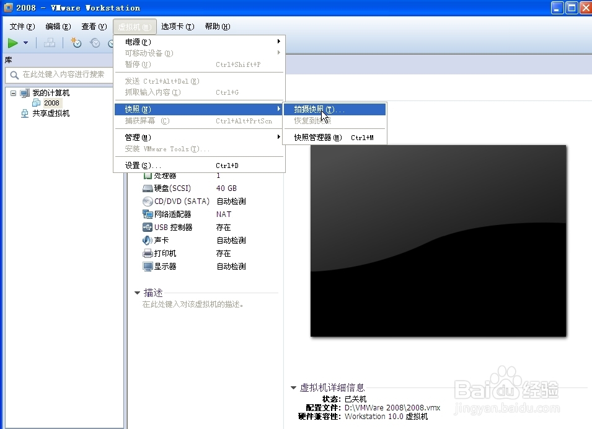
Task: Click the CD/DVD (SATA) disc icon
Action: [x=148, y=201]
